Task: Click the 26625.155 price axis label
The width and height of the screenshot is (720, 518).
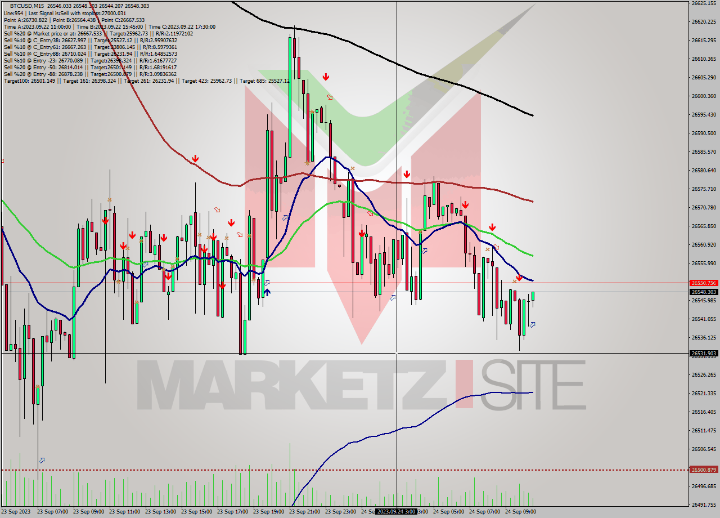Action: (x=703, y=3)
